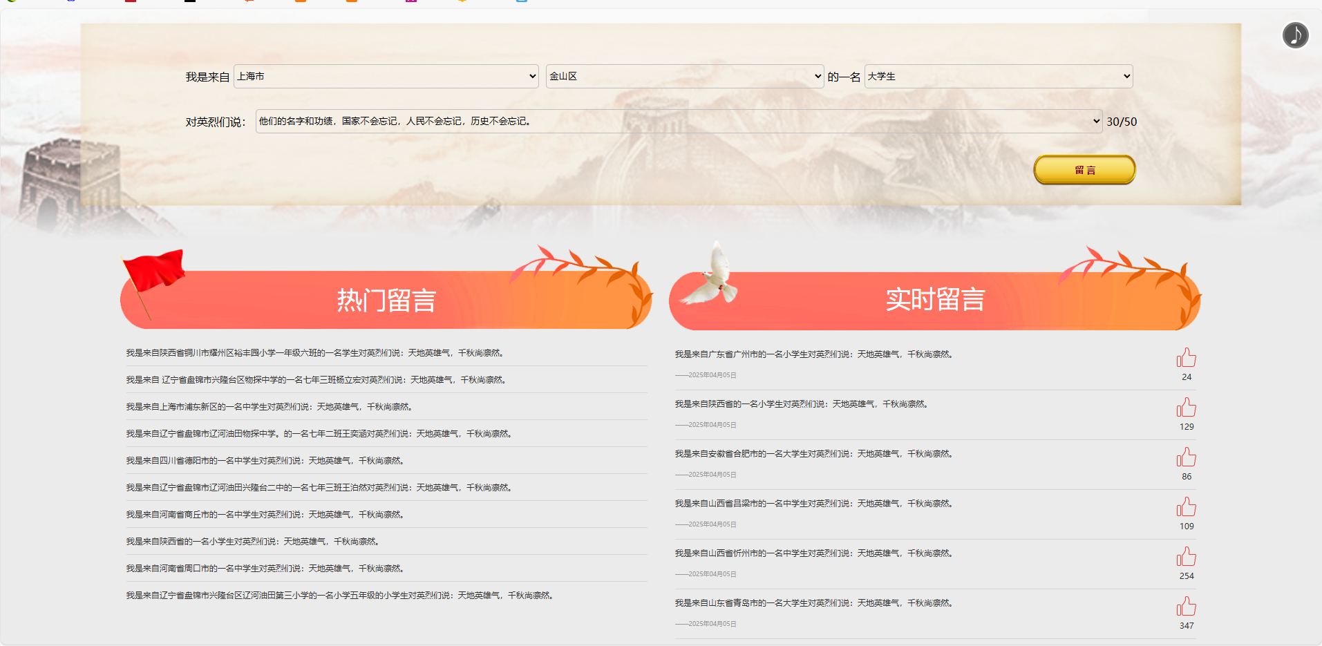Click thumbs-up with 129 likes

point(1186,408)
